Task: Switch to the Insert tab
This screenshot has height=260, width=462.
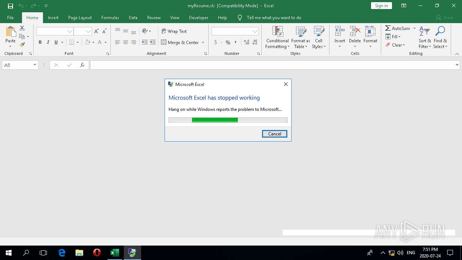Action: [x=53, y=17]
